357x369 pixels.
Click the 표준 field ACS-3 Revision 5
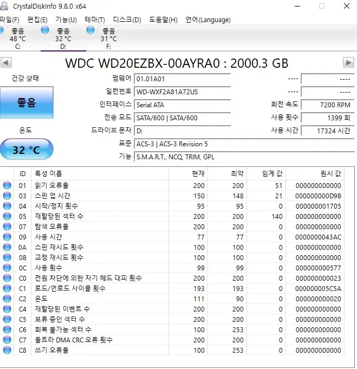[244, 144]
